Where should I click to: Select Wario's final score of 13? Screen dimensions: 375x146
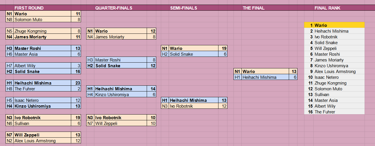click(x=293, y=72)
